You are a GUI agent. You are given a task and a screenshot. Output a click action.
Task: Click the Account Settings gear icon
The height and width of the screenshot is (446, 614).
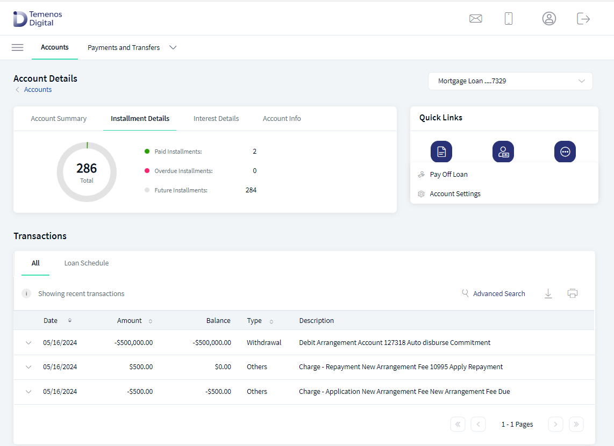[x=422, y=194]
